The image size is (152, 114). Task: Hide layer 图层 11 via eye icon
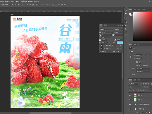click(130, 100)
